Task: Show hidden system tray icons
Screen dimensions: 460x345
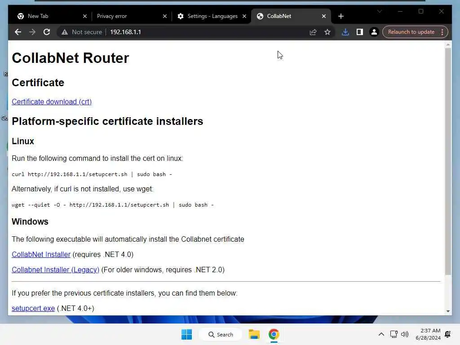Action: [x=381, y=334]
